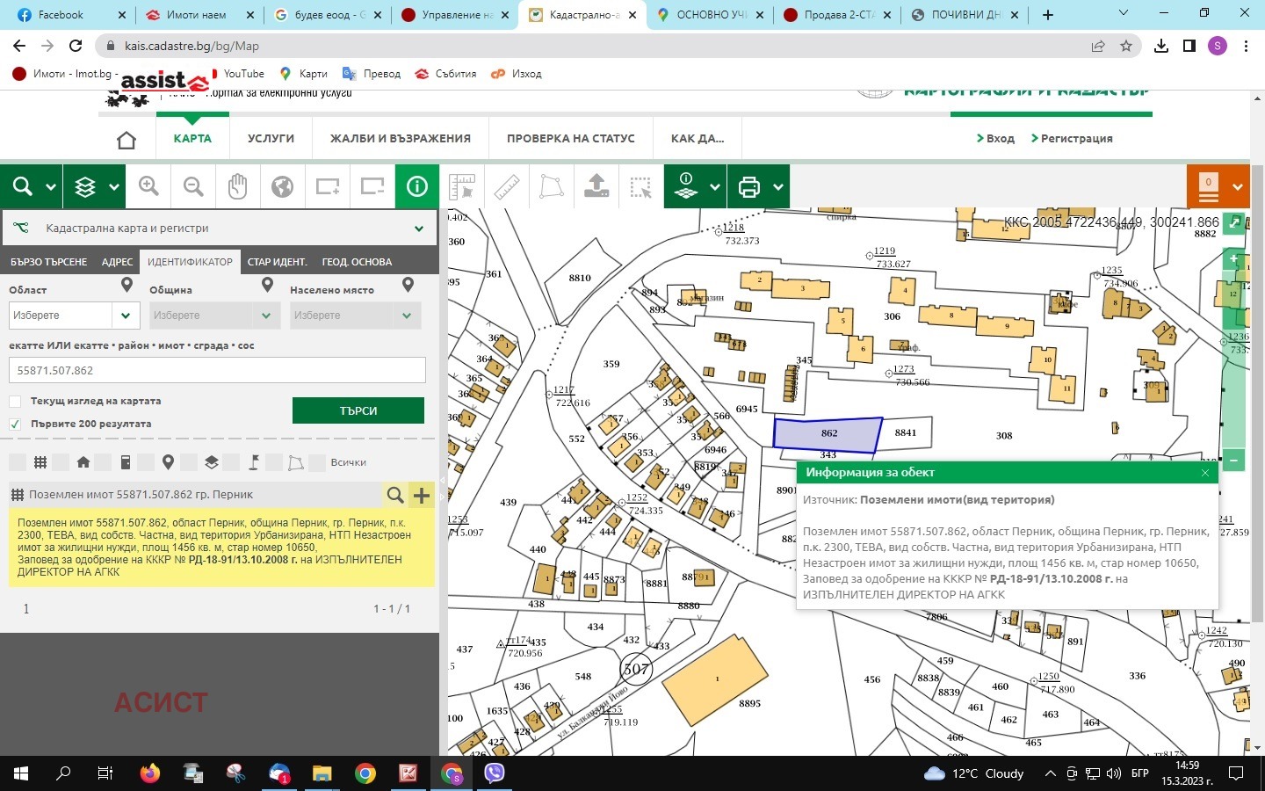
Task: Uncheck 'Първите 200 резултата' checkbox
Action: pyautogui.click(x=15, y=425)
